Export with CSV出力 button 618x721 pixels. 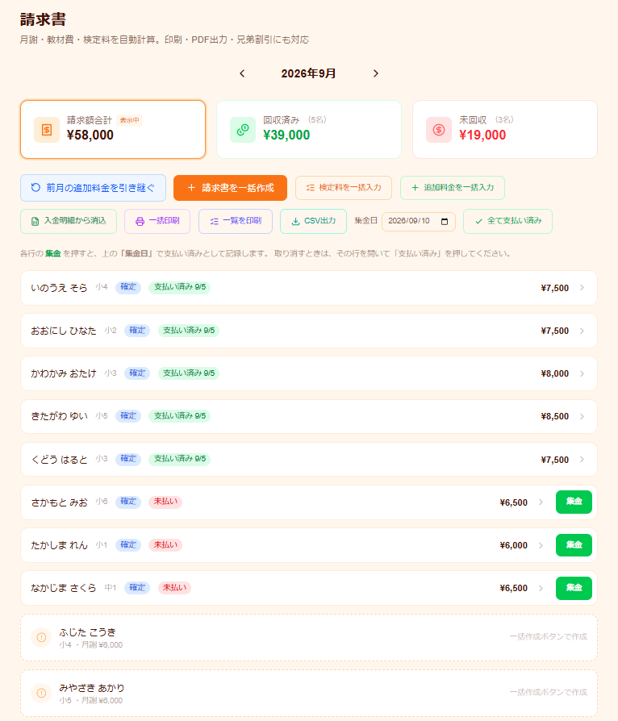(x=313, y=221)
